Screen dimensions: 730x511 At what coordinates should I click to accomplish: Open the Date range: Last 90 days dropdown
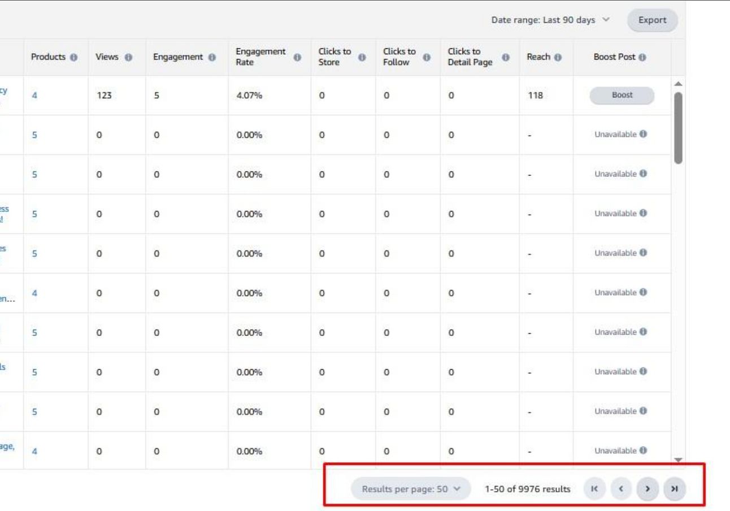[x=550, y=20]
